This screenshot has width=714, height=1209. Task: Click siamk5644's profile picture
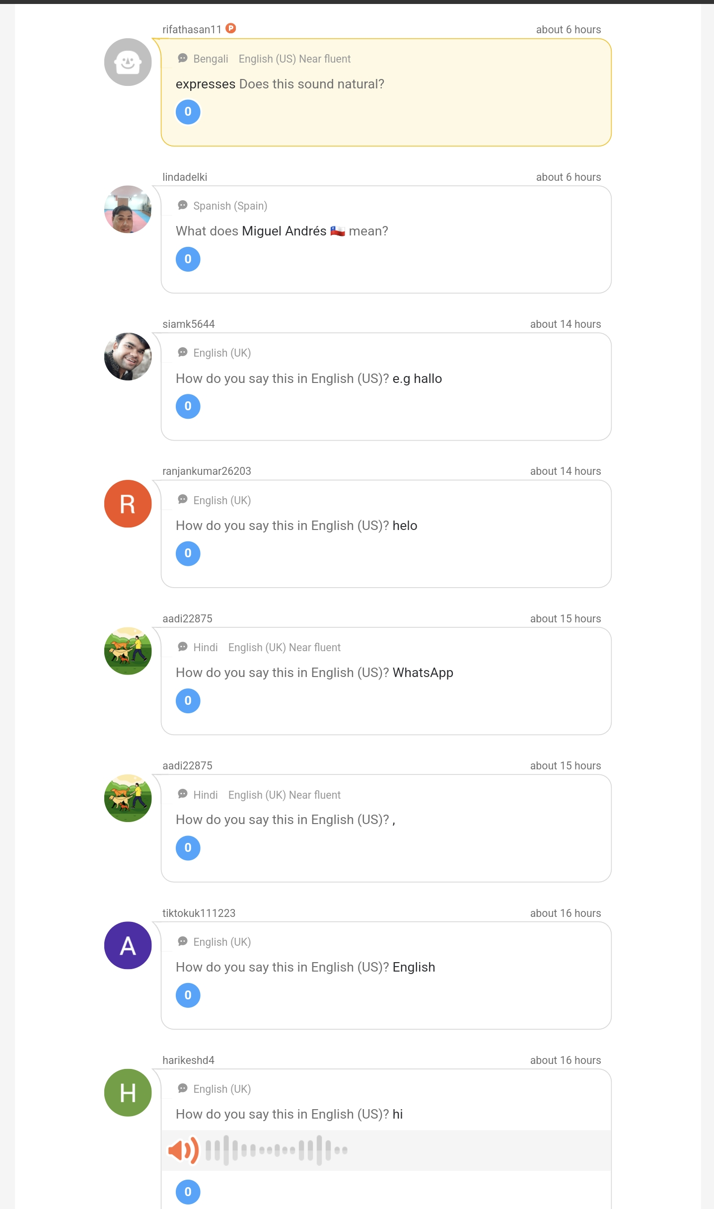pyautogui.click(x=128, y=357)
